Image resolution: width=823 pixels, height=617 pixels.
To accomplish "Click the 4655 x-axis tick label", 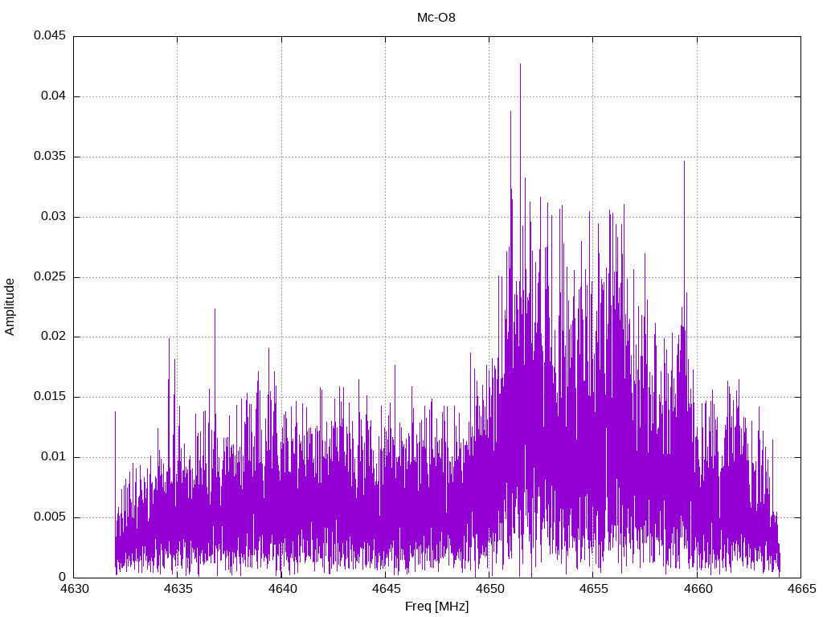I will pos(594,589).
